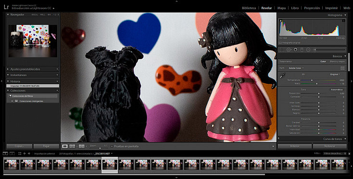The width and height of the screenshot is (353, 179).
Task: Click the Restaurar button
Action: 329,146
